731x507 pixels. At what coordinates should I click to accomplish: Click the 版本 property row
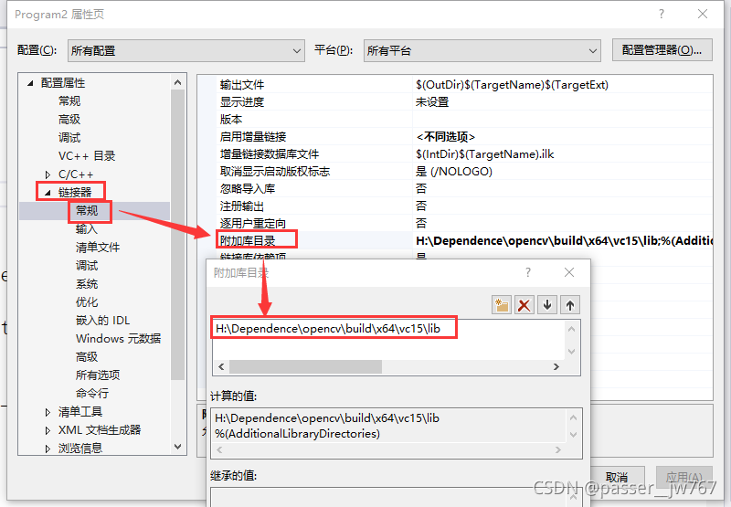coord(464,120)
